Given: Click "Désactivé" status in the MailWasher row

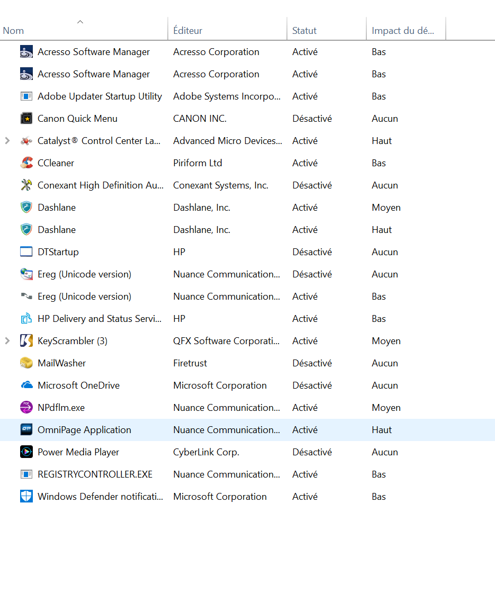Looking at the screenshot, I should [312, 363].
